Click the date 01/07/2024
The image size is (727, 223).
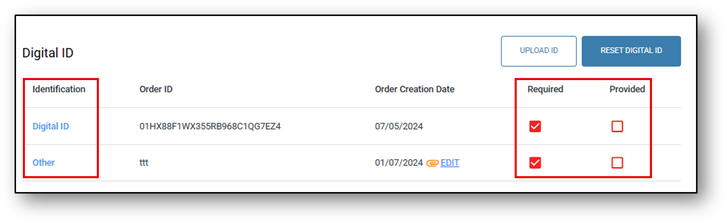tap(399, 163)
